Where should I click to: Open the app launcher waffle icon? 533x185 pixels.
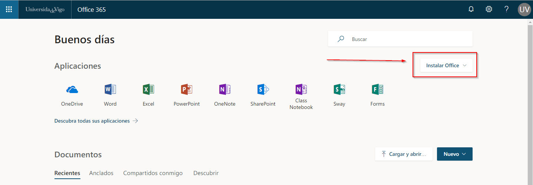[9, 9]
